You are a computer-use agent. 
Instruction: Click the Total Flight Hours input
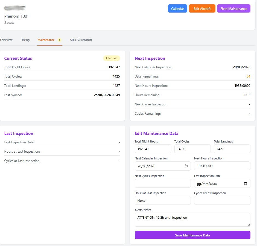[153, 149]
